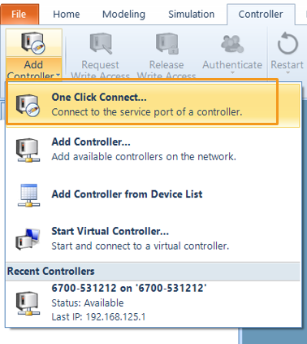Expand the Add Controller dropdown arrow
Image resolution: width=307 pixels, height=344 pixels.
(58, 76)
